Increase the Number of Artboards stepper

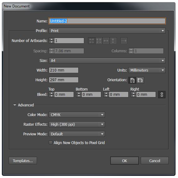(x=52, y=39)
